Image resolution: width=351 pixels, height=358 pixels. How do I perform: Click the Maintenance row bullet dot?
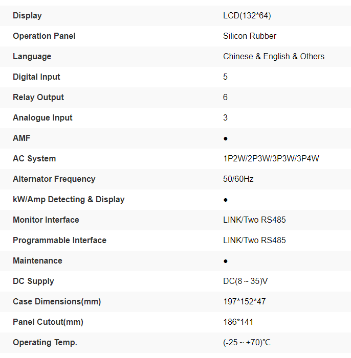(x=226, y=261)
